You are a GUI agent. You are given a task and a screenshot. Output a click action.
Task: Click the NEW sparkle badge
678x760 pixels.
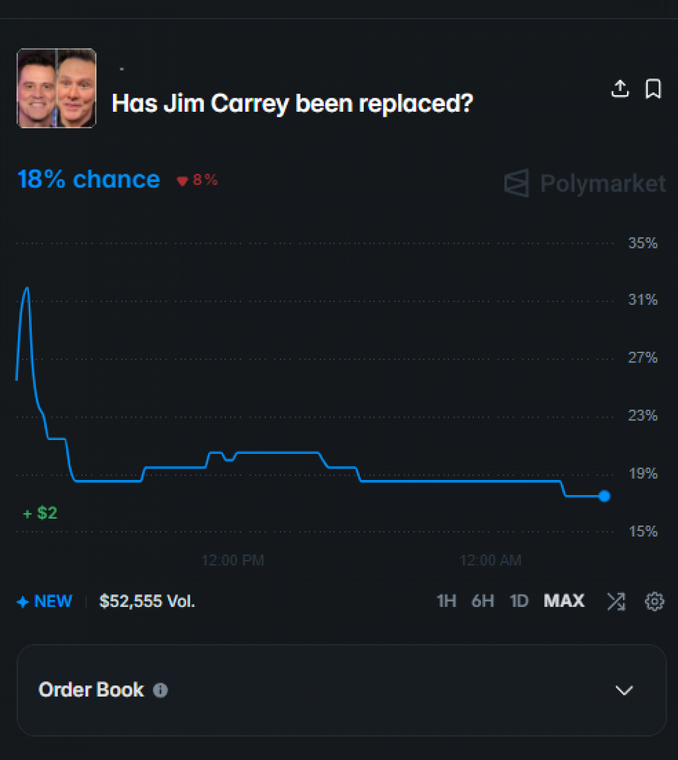[x=45, y=602]
